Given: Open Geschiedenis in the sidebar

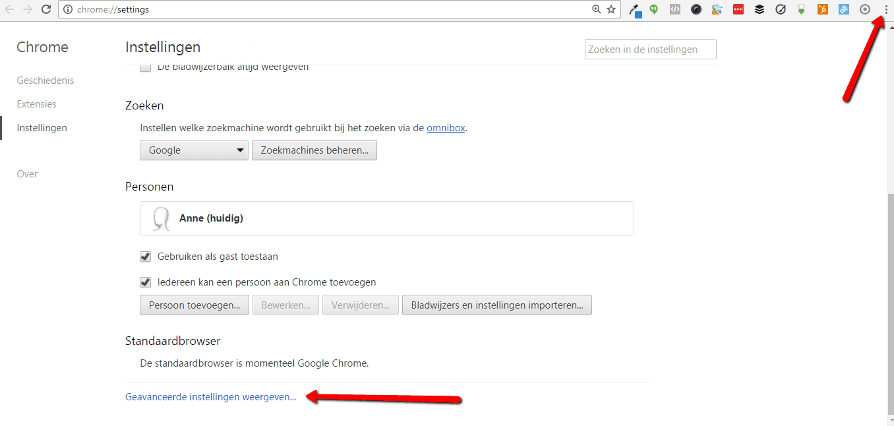Looking at the screenshot, I should tap(45, 80).
